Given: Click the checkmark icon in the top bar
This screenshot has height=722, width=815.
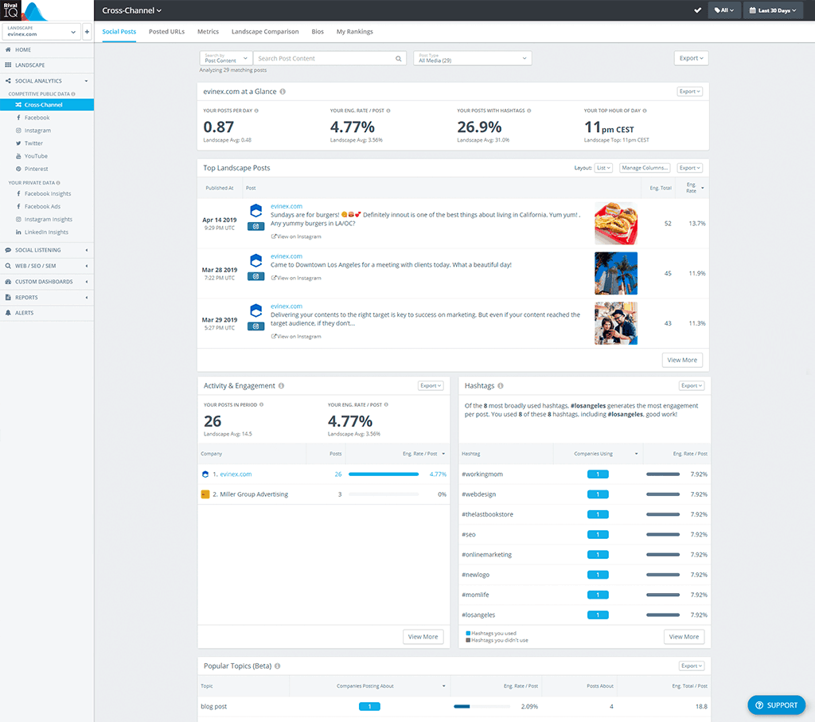Looking at the screenshot, I should pyautogui.click(x=697, y=10).
